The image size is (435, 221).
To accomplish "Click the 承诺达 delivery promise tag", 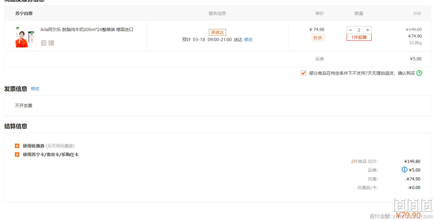I will click(217, 32).
